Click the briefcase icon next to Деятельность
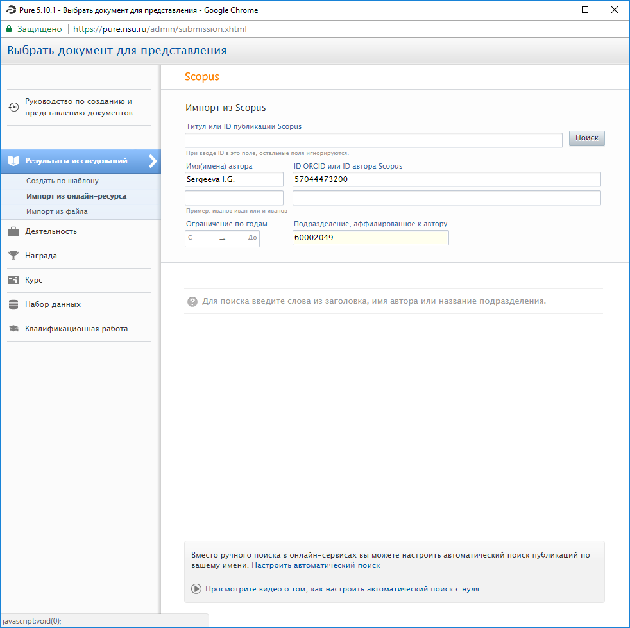 13,231
